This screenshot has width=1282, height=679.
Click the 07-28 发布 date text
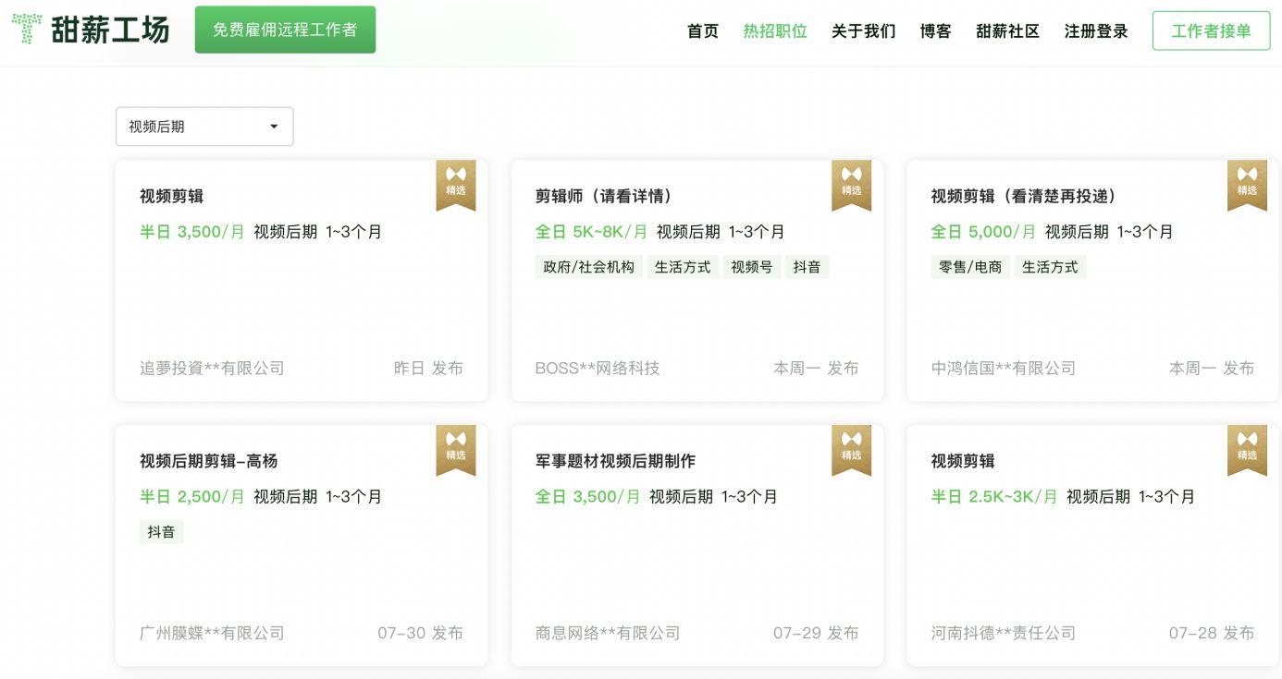coord(1212,633)
